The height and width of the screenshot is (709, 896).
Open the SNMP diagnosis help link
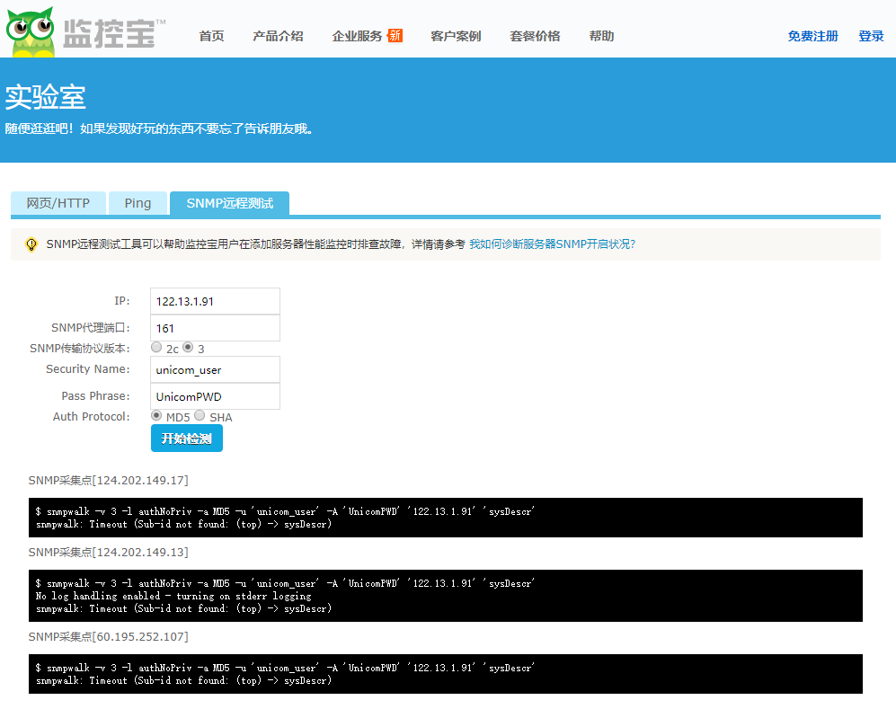point(552,244)
